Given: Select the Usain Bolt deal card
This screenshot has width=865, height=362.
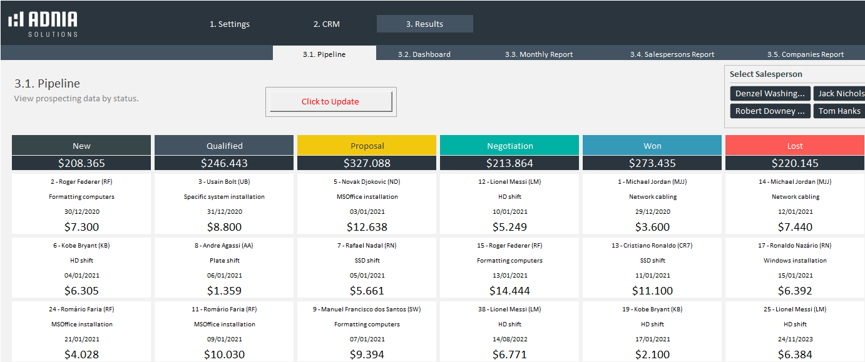Looking at the screenshot, I should (x=224, y=204).
